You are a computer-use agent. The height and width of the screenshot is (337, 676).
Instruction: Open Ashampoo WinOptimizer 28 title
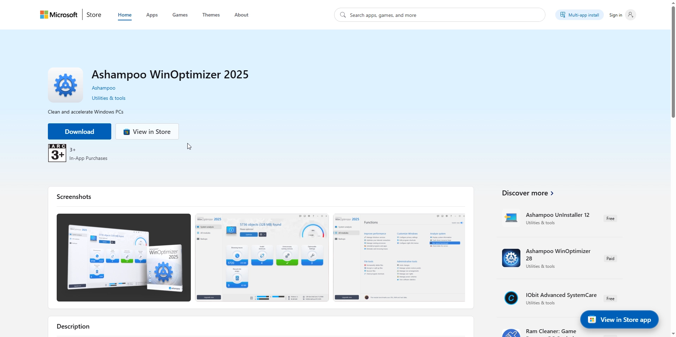(x=558, y=255)
